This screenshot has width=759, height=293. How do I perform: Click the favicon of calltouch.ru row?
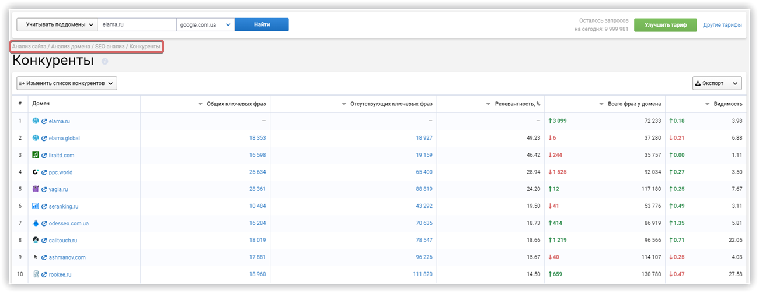(x=36, y=240)
